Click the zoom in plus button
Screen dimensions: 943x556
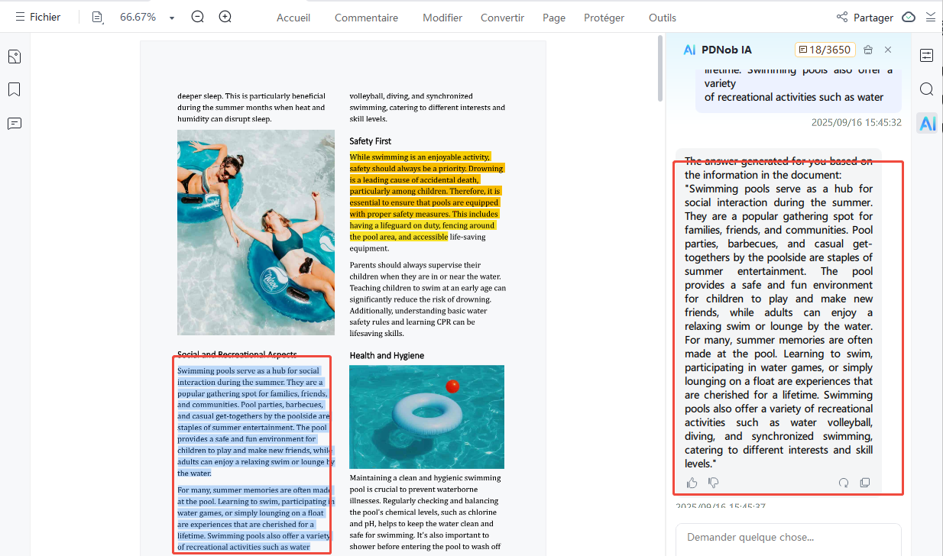tap(225, 17)
